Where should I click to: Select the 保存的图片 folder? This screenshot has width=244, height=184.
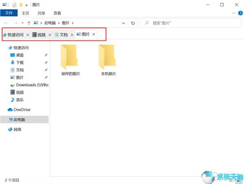(x=70, y=60)
